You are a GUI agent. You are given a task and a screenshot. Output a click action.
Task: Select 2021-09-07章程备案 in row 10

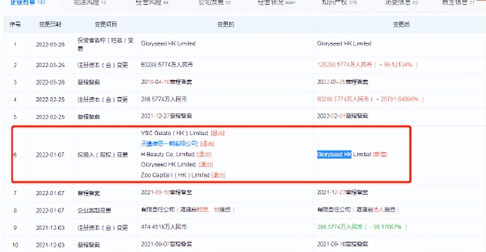click(x=167, y=244)
